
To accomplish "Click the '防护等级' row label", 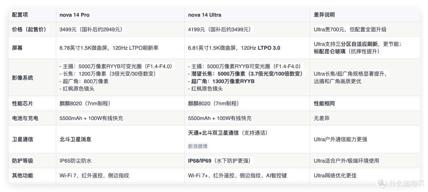I will click(22, 161).
